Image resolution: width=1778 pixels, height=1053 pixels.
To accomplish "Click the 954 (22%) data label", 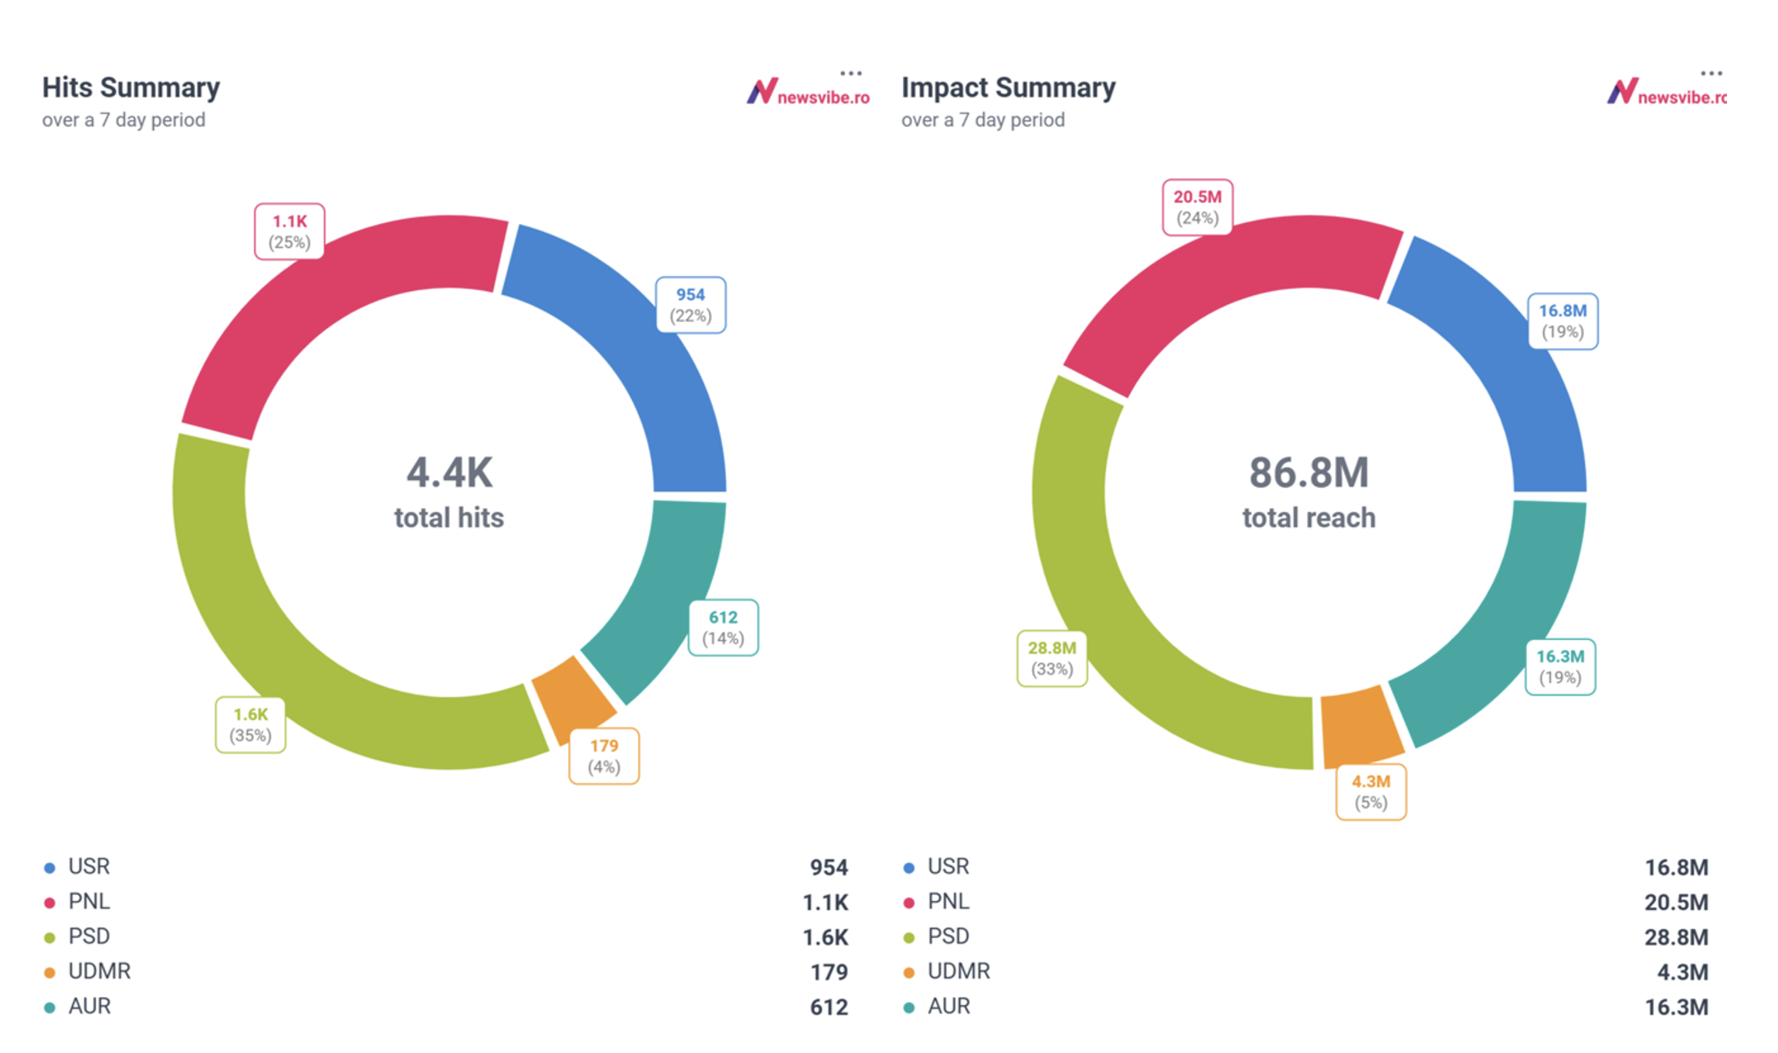I will pyautogui.click(x=691, y=305).
